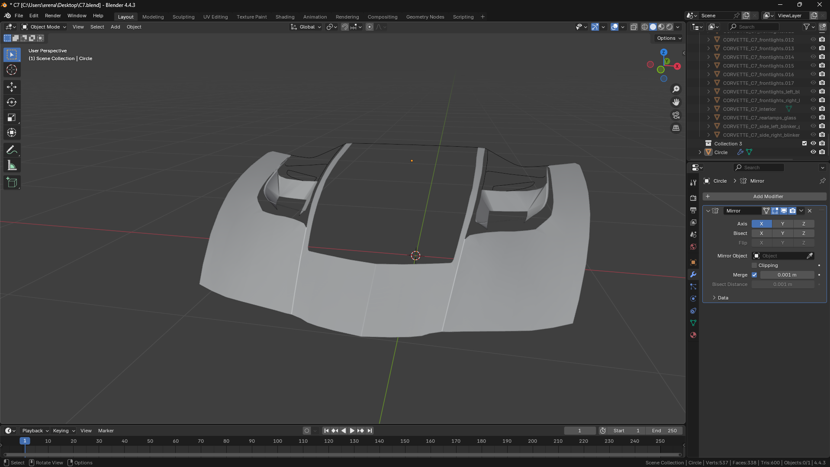Toggle Mirror modifier realtime display
This screenshot has width=830, height=467.
coord(784,211)
